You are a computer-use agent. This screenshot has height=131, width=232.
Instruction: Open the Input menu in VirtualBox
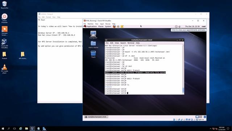pyautogui.click(x=102, y=24)
